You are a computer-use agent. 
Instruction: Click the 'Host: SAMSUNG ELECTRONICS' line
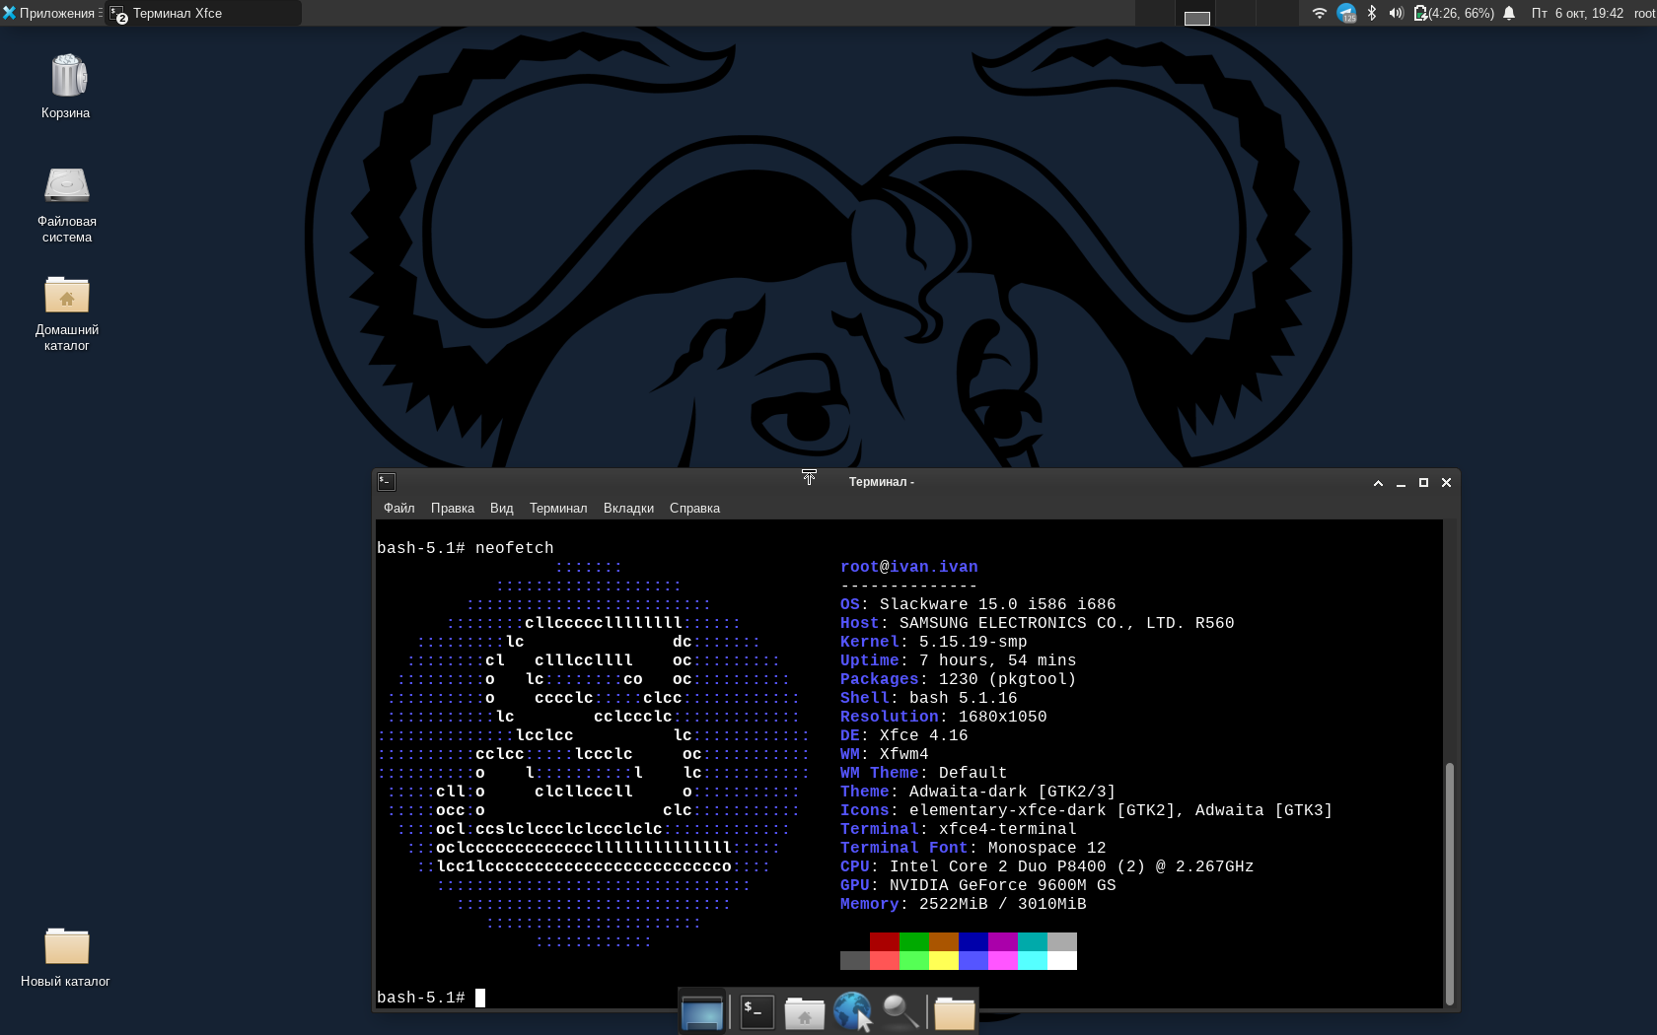[1038, 623]
